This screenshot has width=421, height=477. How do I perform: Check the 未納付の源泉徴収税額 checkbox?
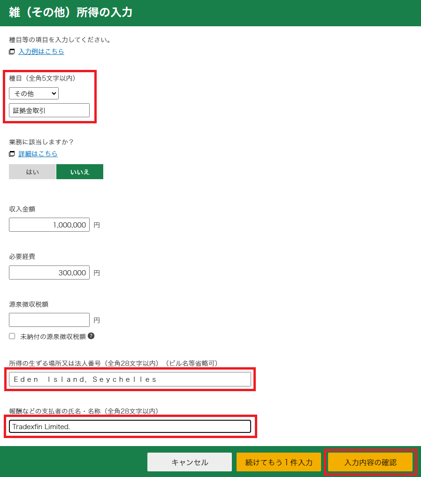(12, 336)
